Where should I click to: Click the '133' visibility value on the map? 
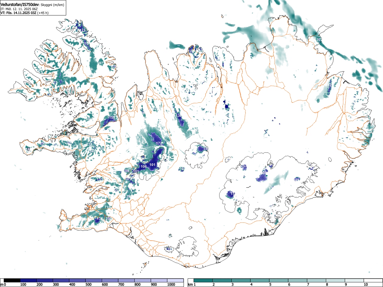[x=100, y=180]
